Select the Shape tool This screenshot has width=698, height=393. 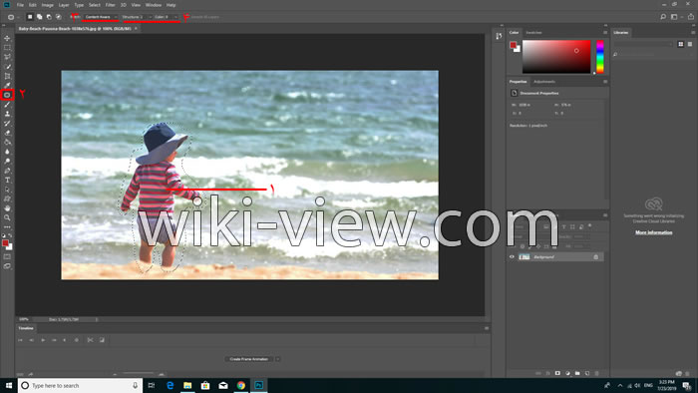(7, 198)
